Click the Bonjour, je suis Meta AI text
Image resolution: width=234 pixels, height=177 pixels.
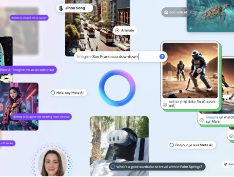point(194,145)
